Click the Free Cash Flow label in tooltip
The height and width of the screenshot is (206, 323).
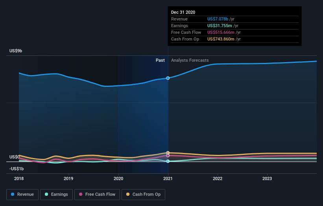pos(186,32)
